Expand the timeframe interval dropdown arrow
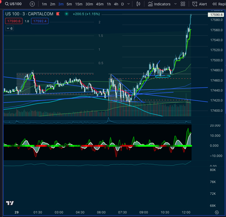226x217 pixels. click(128, 4)
